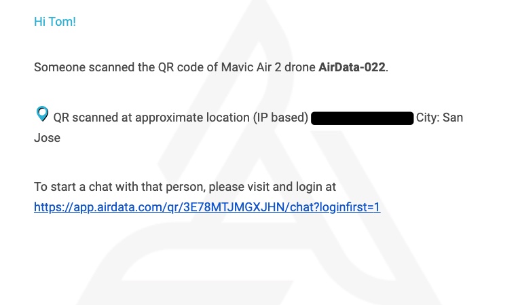
Task: Click "chat?loginfirst=1" at the link end
Action: [x=335, y=207]
